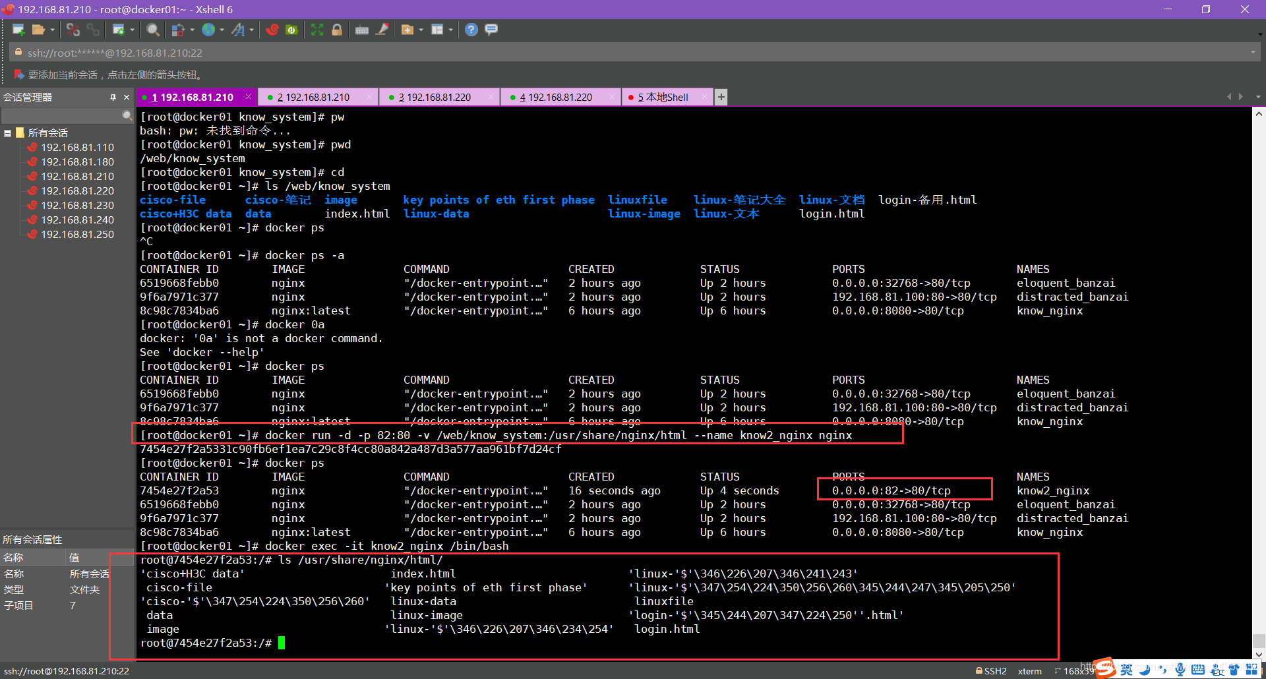Viewport: 1266px width, 679px height.
Task: Open dropdown beside open folder icon
Action: coord(52,30)
